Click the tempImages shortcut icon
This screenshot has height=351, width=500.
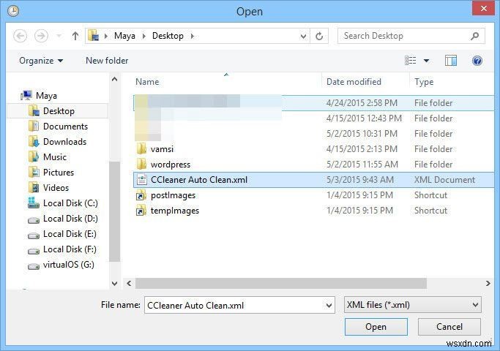click(141, 211)
